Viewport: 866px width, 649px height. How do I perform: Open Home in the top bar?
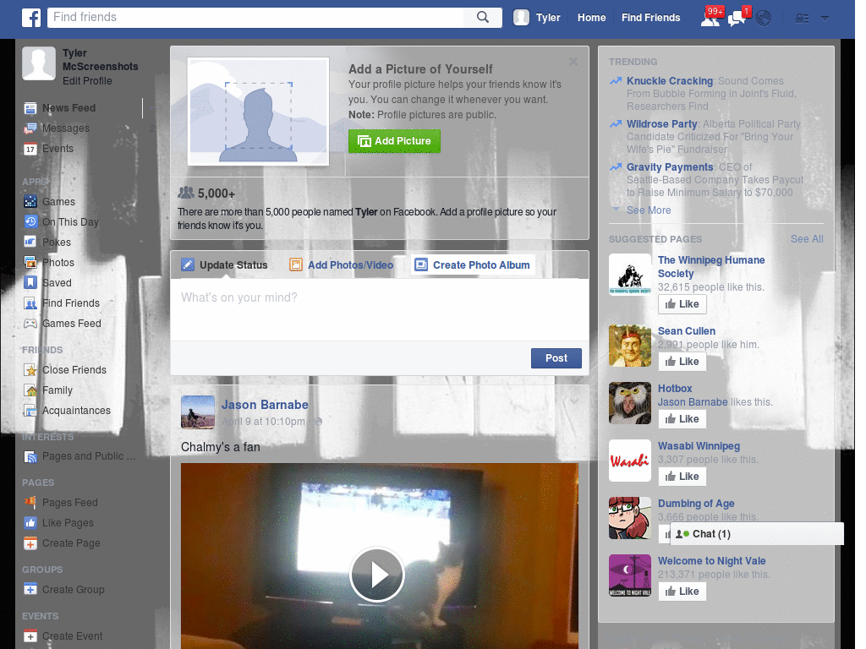[x=591, y=18]
